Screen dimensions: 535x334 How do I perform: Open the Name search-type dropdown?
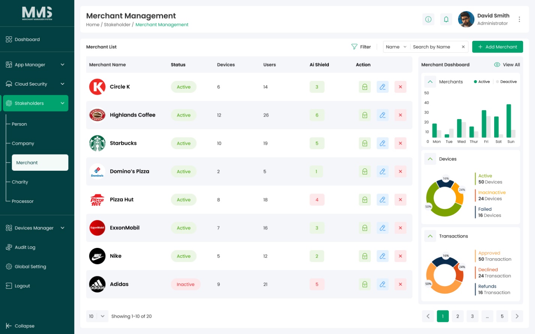point(396,47)
